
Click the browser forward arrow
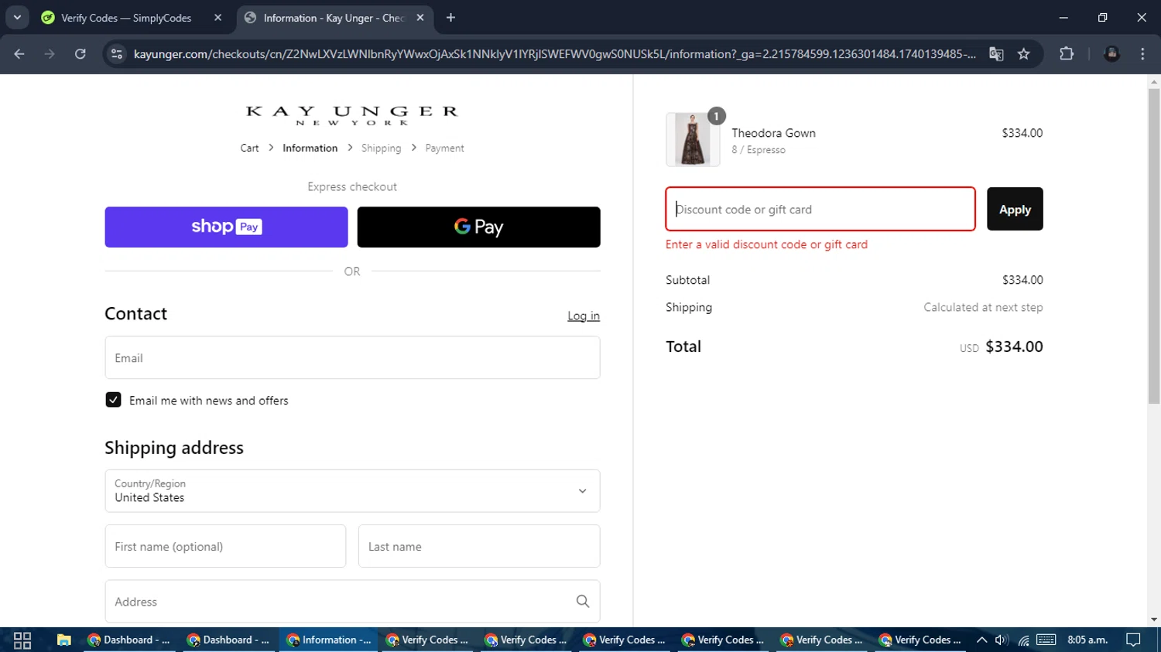(50, 54)
